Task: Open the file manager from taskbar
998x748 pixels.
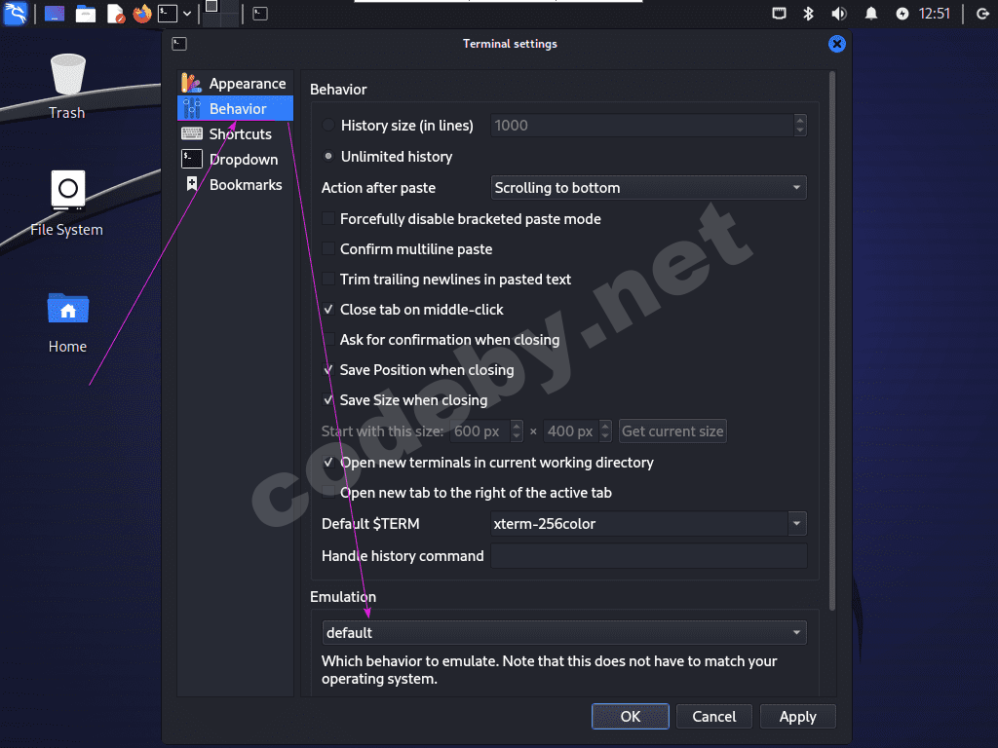Action: 86,14
